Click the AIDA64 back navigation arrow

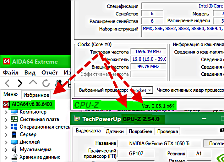[x=7, y=83]
